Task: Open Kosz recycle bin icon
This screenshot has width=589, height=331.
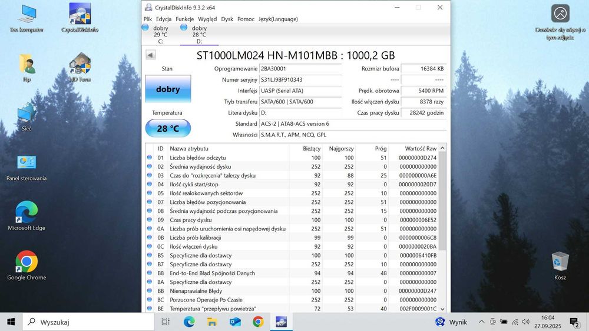Action: pos(560,266)
